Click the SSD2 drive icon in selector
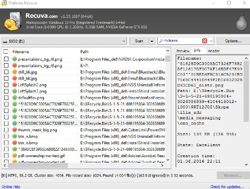The height and width of the screenshot is (189, 250). point(5,42)
